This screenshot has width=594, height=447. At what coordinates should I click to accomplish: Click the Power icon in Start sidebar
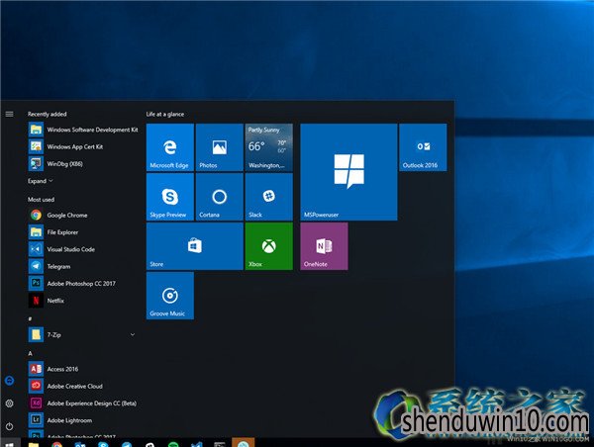tap(10, 426)
